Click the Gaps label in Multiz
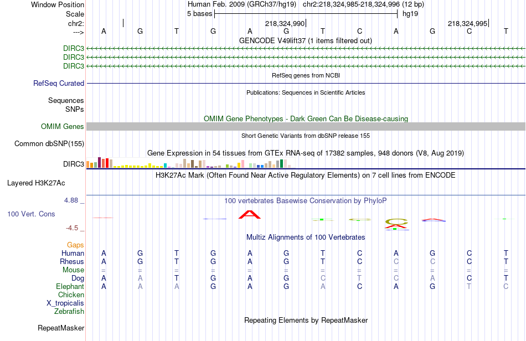The image size is (526, 341). 75,245
